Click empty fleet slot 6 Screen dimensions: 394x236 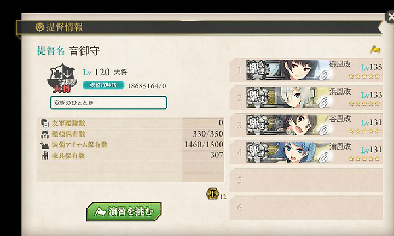click(306, 208)
